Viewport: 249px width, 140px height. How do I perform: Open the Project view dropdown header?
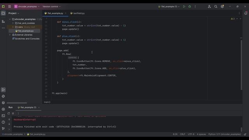point(14,13)
